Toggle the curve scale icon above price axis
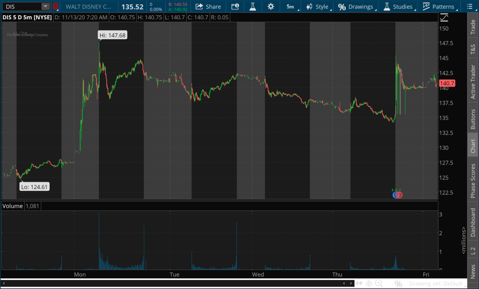Viewport: 479px width, 289px height. [x=444, y=18]
